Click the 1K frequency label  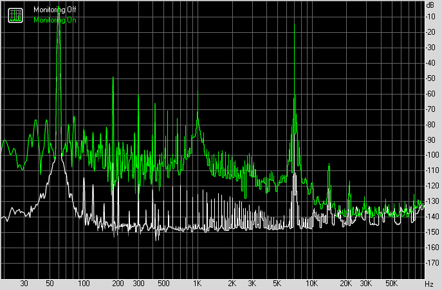point(198,283)
